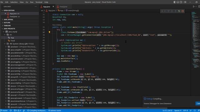Select App class in Java Projects
This screenshot has height=112, width=200.
point(12,38)
